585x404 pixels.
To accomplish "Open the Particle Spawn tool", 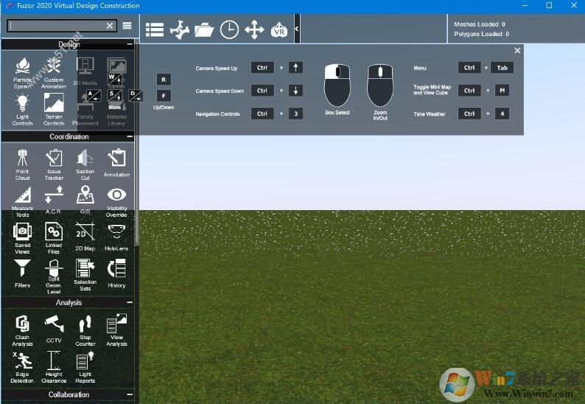I will pos(22,72).
